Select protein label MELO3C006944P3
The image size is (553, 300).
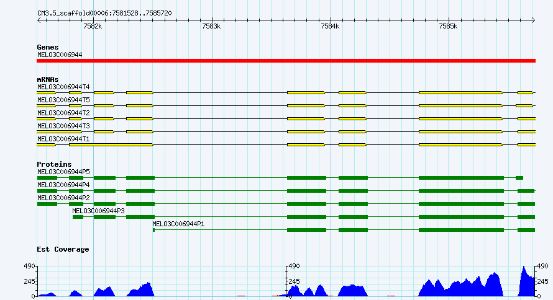(98, 211)
